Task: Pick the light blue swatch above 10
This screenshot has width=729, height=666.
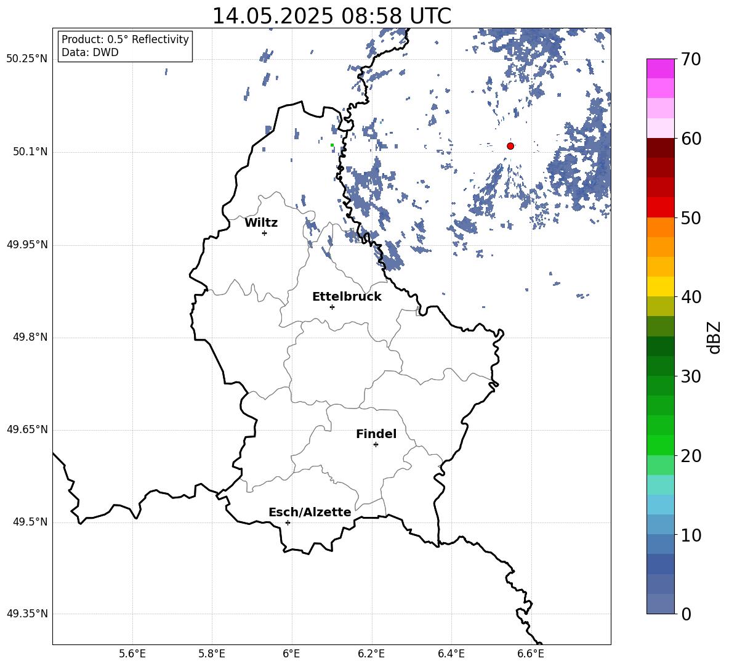Action: click(661, 525)
